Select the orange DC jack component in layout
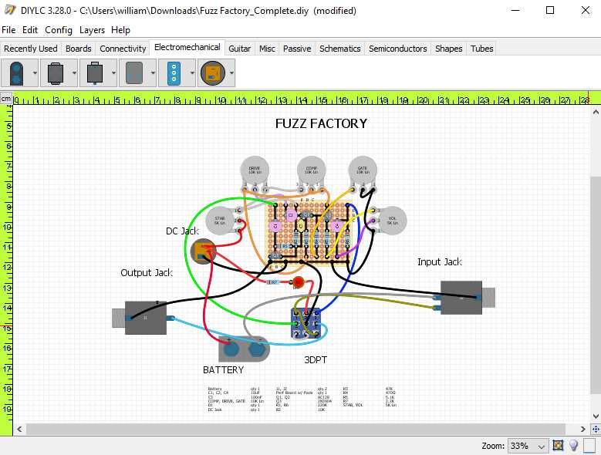 pos(204,251)
